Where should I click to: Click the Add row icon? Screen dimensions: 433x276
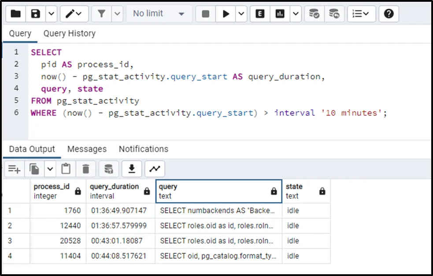tap(15, 169)
